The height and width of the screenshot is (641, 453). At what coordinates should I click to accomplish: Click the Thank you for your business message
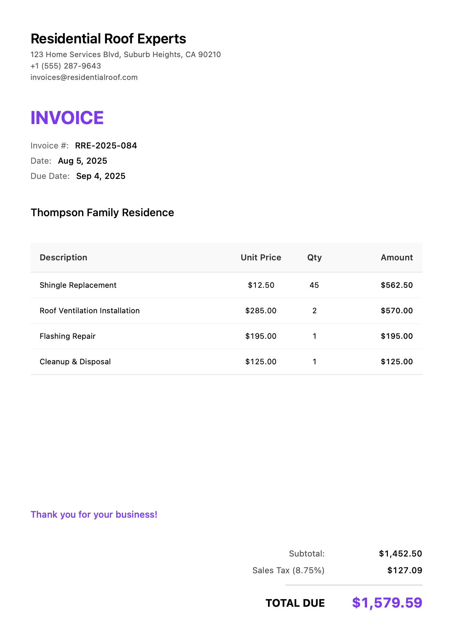point(94,515)
